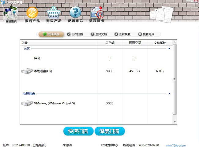Click the 本地磁盘(C:\) drive icon
199x147 pixels.
point(27,71)
